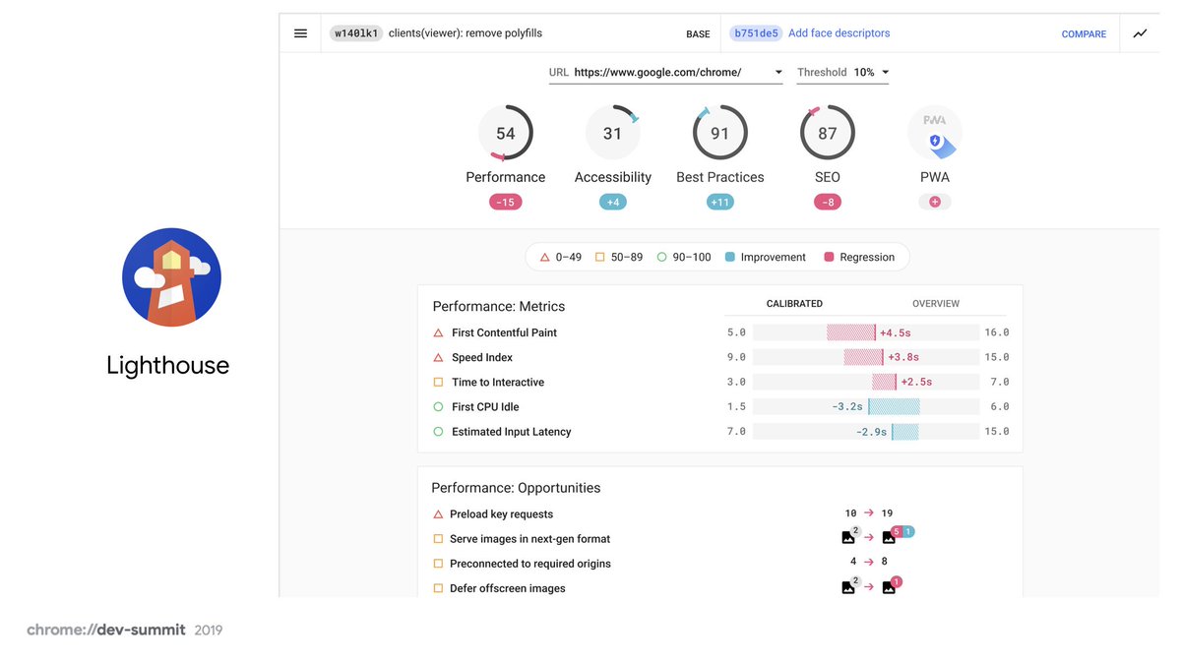Image resolution: width=1181 pixels, height=662 pixels.
Task: Click the warning triangle beside First Contentful Paint
Action: (437, 332)
